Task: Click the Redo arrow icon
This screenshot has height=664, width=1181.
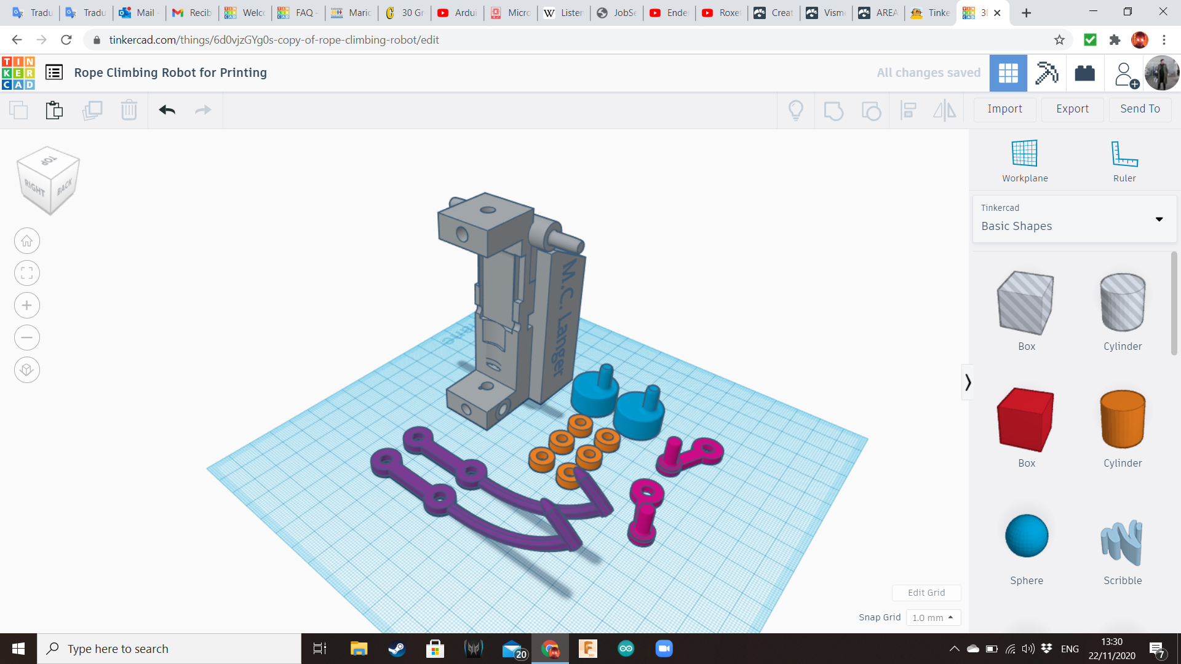Action: pos(203,110)
